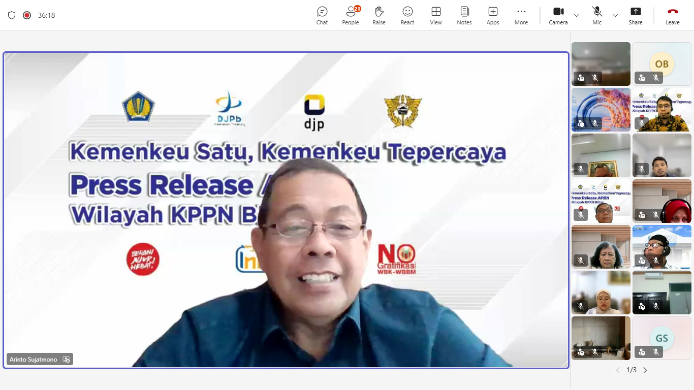Click muted mic icon on black-capped man tile

[x=656, y=261]
